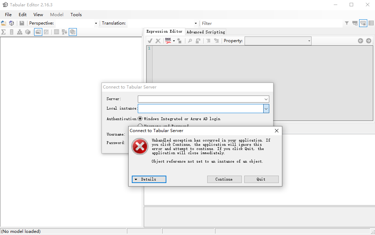Open the Translation dropdown
Screen dimensions: 375x235
click(196, 23)
